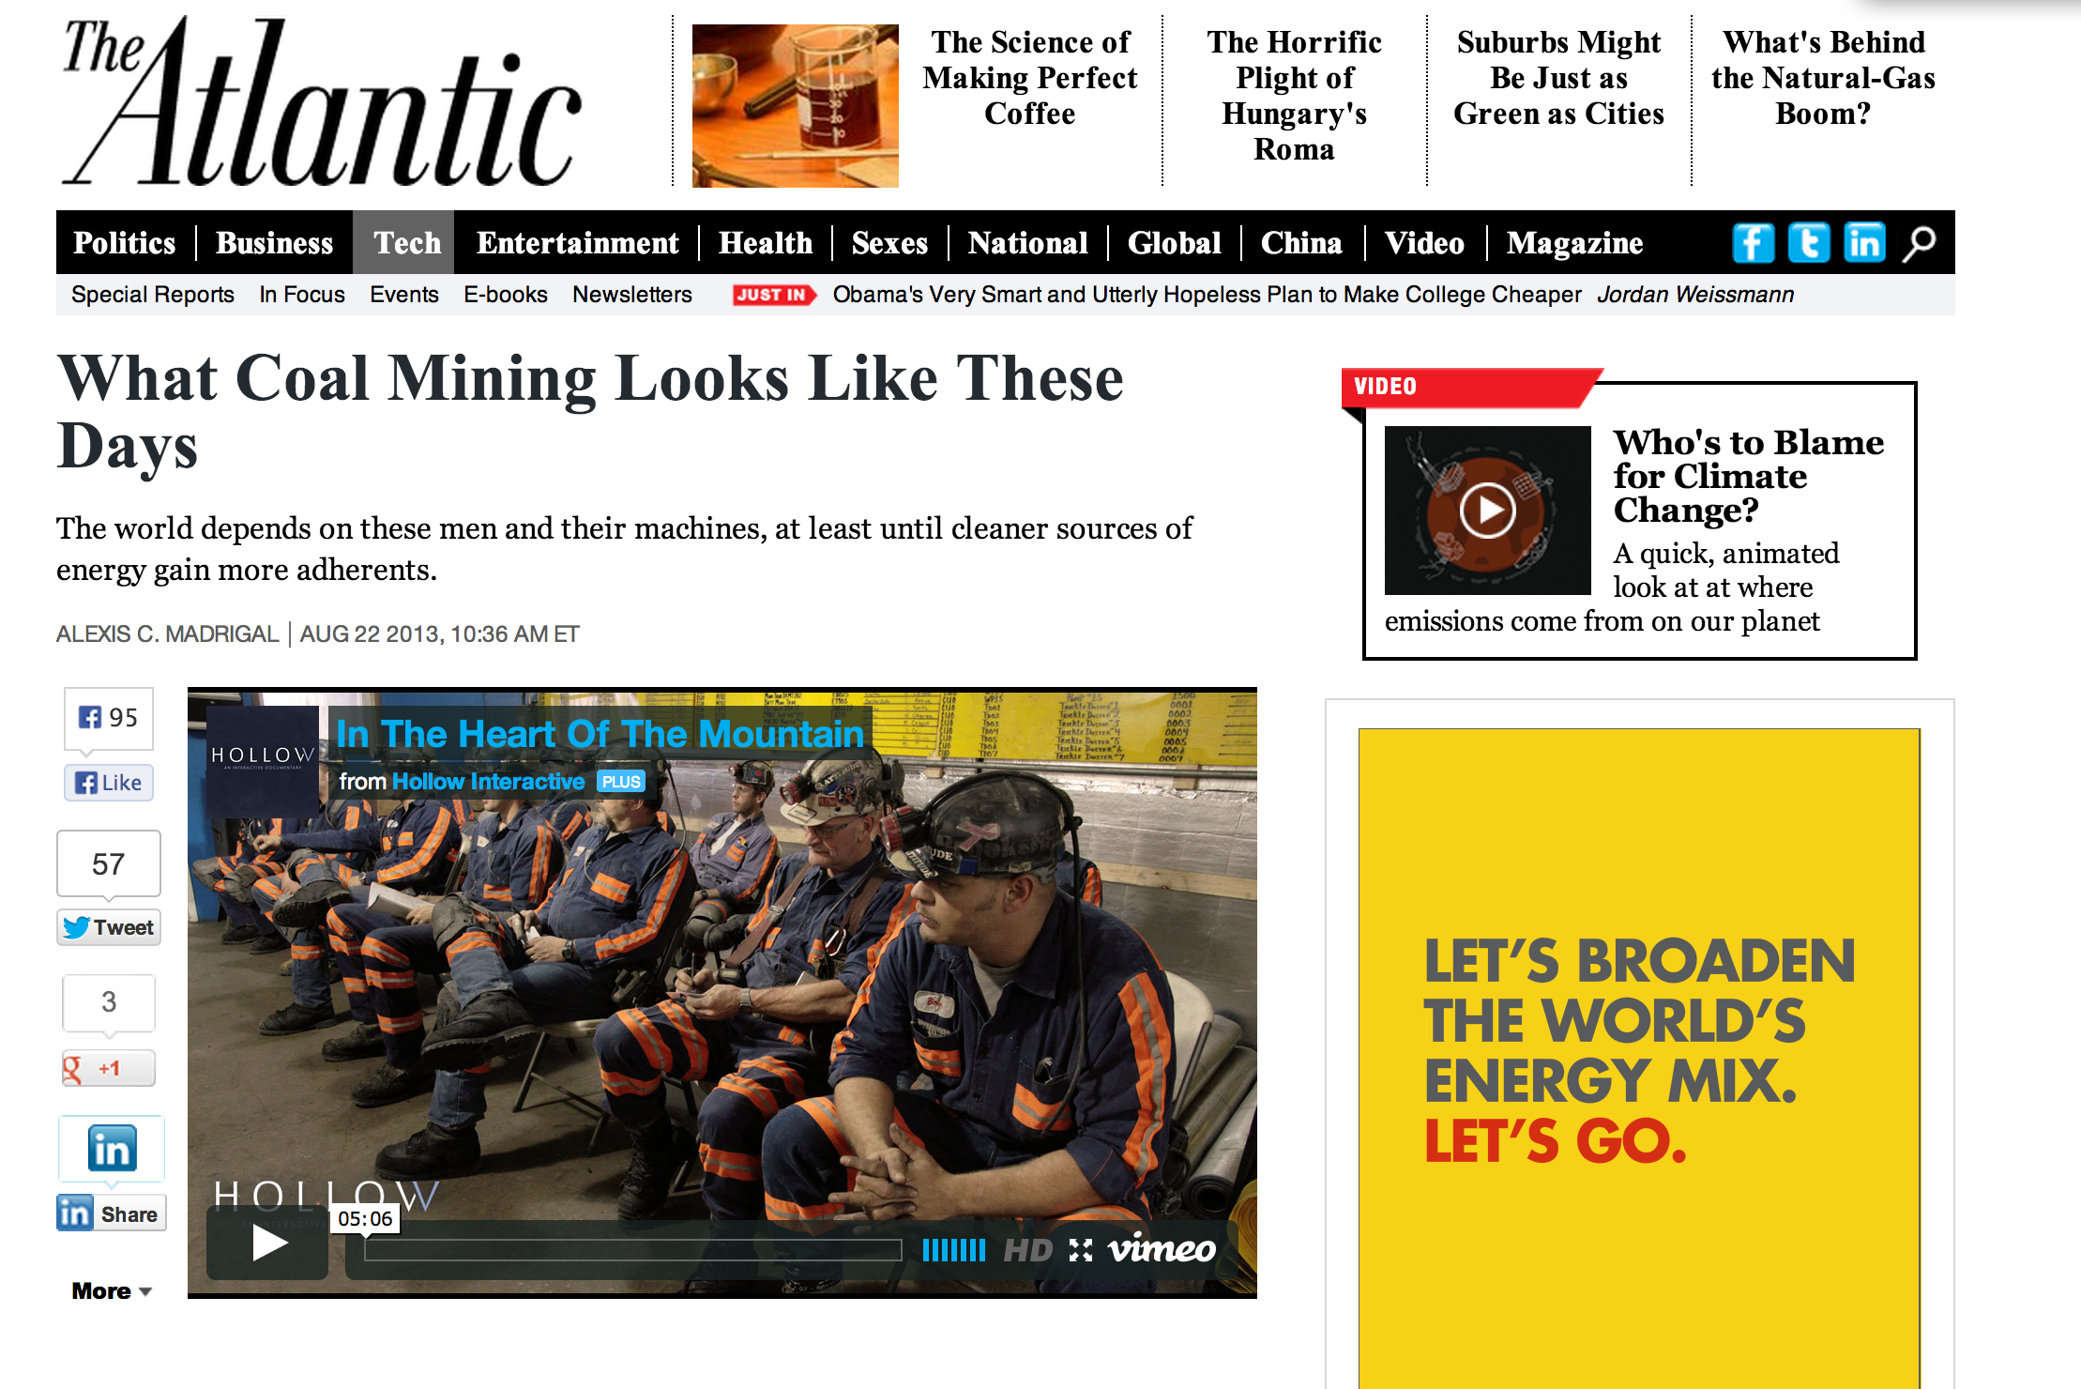Click the search magnifier icon

pos(1919,243)
